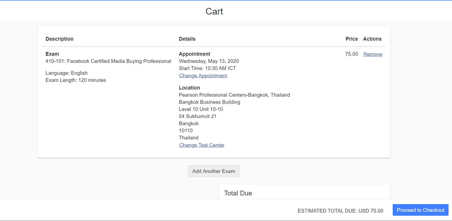Click the 'Language: English' text
Viewport: 452px width, 221px height.
[x=66, y=73]
